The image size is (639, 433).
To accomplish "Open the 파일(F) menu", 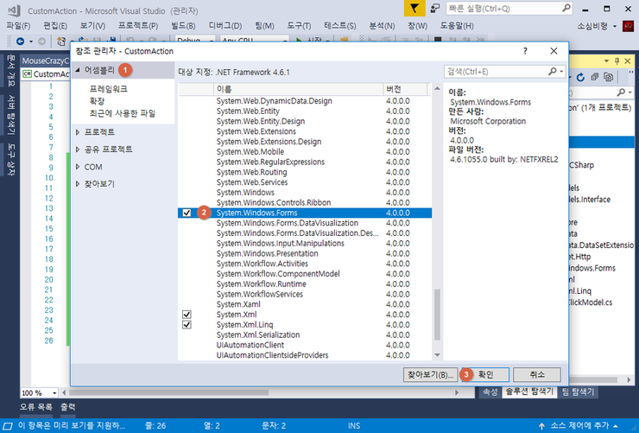I will [18, 26].
